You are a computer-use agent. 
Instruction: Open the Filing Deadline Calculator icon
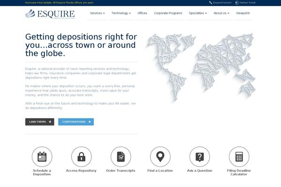[239, 157]
